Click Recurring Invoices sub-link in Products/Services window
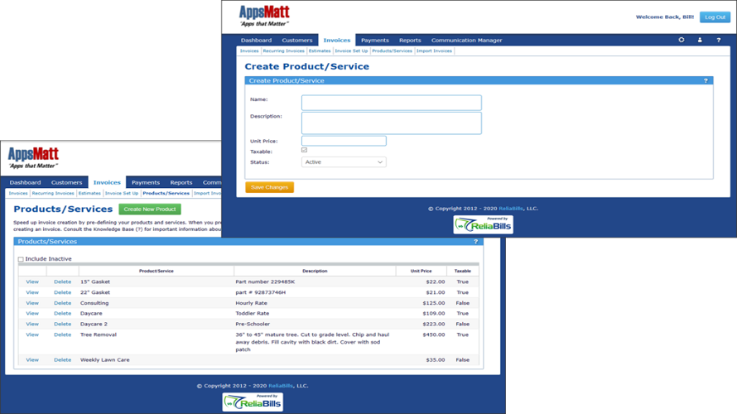This screenshot has width=737, height=414. click(x=53, y=193)
